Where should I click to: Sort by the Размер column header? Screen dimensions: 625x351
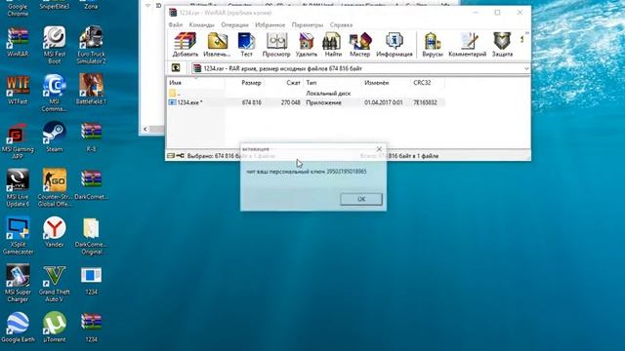pyautogui.click(x=244, y=83)
